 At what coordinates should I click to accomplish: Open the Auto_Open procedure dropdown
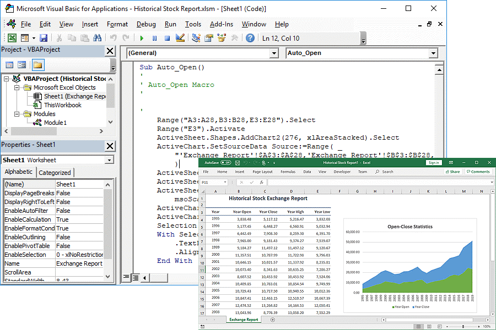point(433,53)
